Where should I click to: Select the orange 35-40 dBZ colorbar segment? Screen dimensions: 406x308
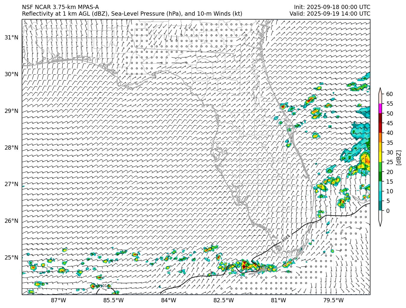pos(380,138)
